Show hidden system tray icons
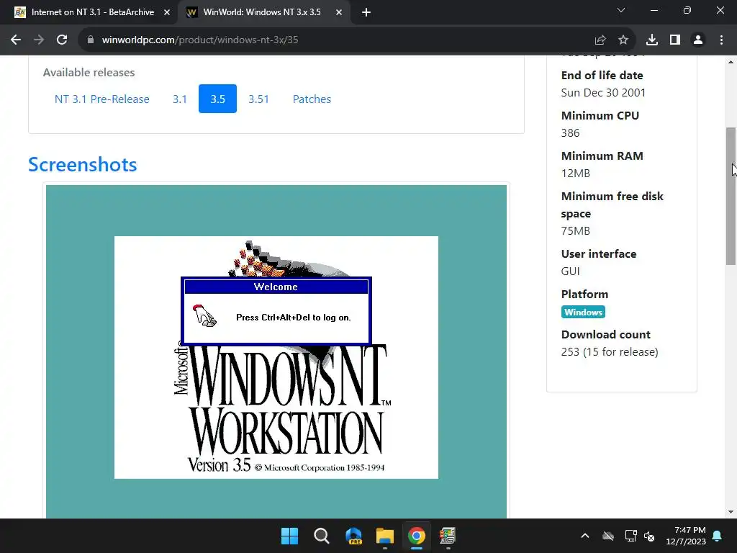The width and height of the screenshot is (737, 553). coord(585,536)
